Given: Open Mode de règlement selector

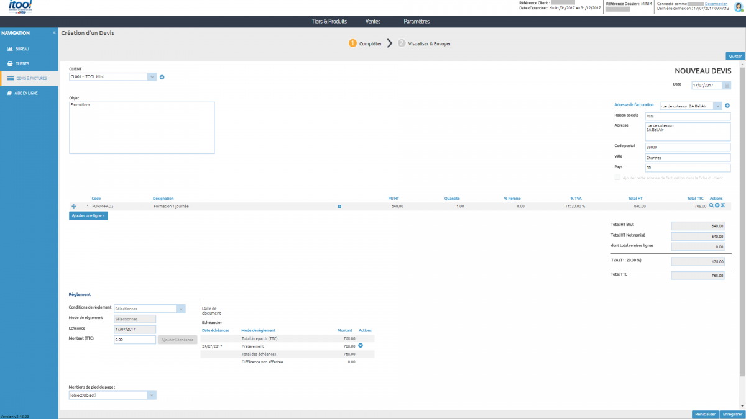Looking at the screenshot, I should tap(134, 319).
